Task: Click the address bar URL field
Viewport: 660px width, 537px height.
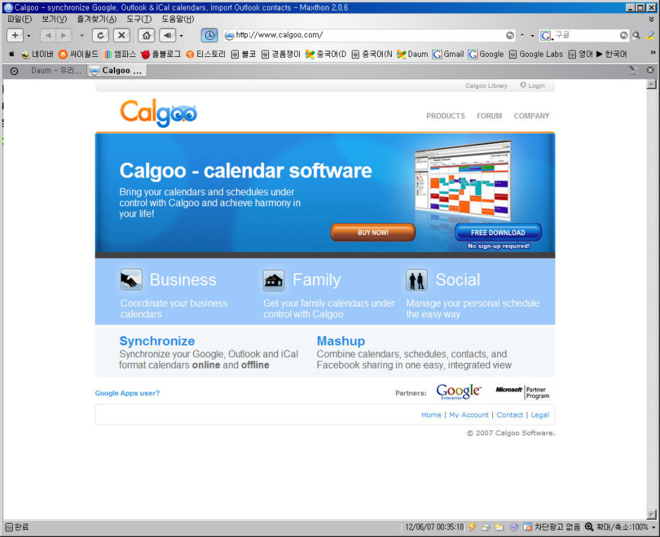Action: tap(369, 35)
